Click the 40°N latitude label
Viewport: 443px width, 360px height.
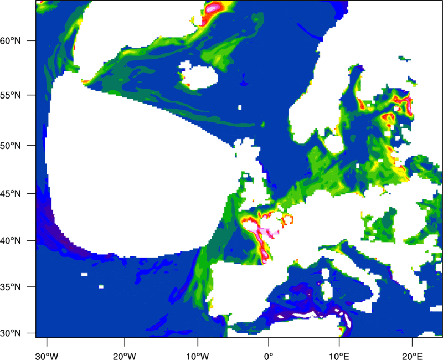[11, 241]
